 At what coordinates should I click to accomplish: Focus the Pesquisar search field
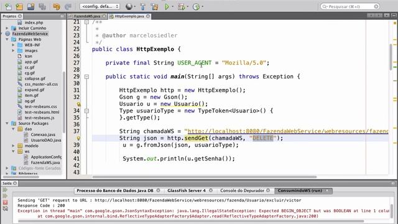[349, 7]
